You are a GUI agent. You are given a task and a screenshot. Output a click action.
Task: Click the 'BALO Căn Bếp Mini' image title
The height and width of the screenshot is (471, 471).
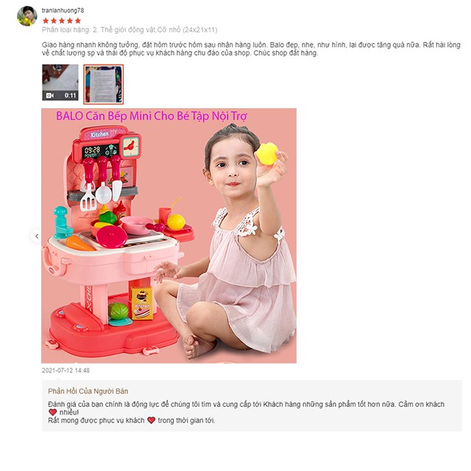[x=152, y=116]
